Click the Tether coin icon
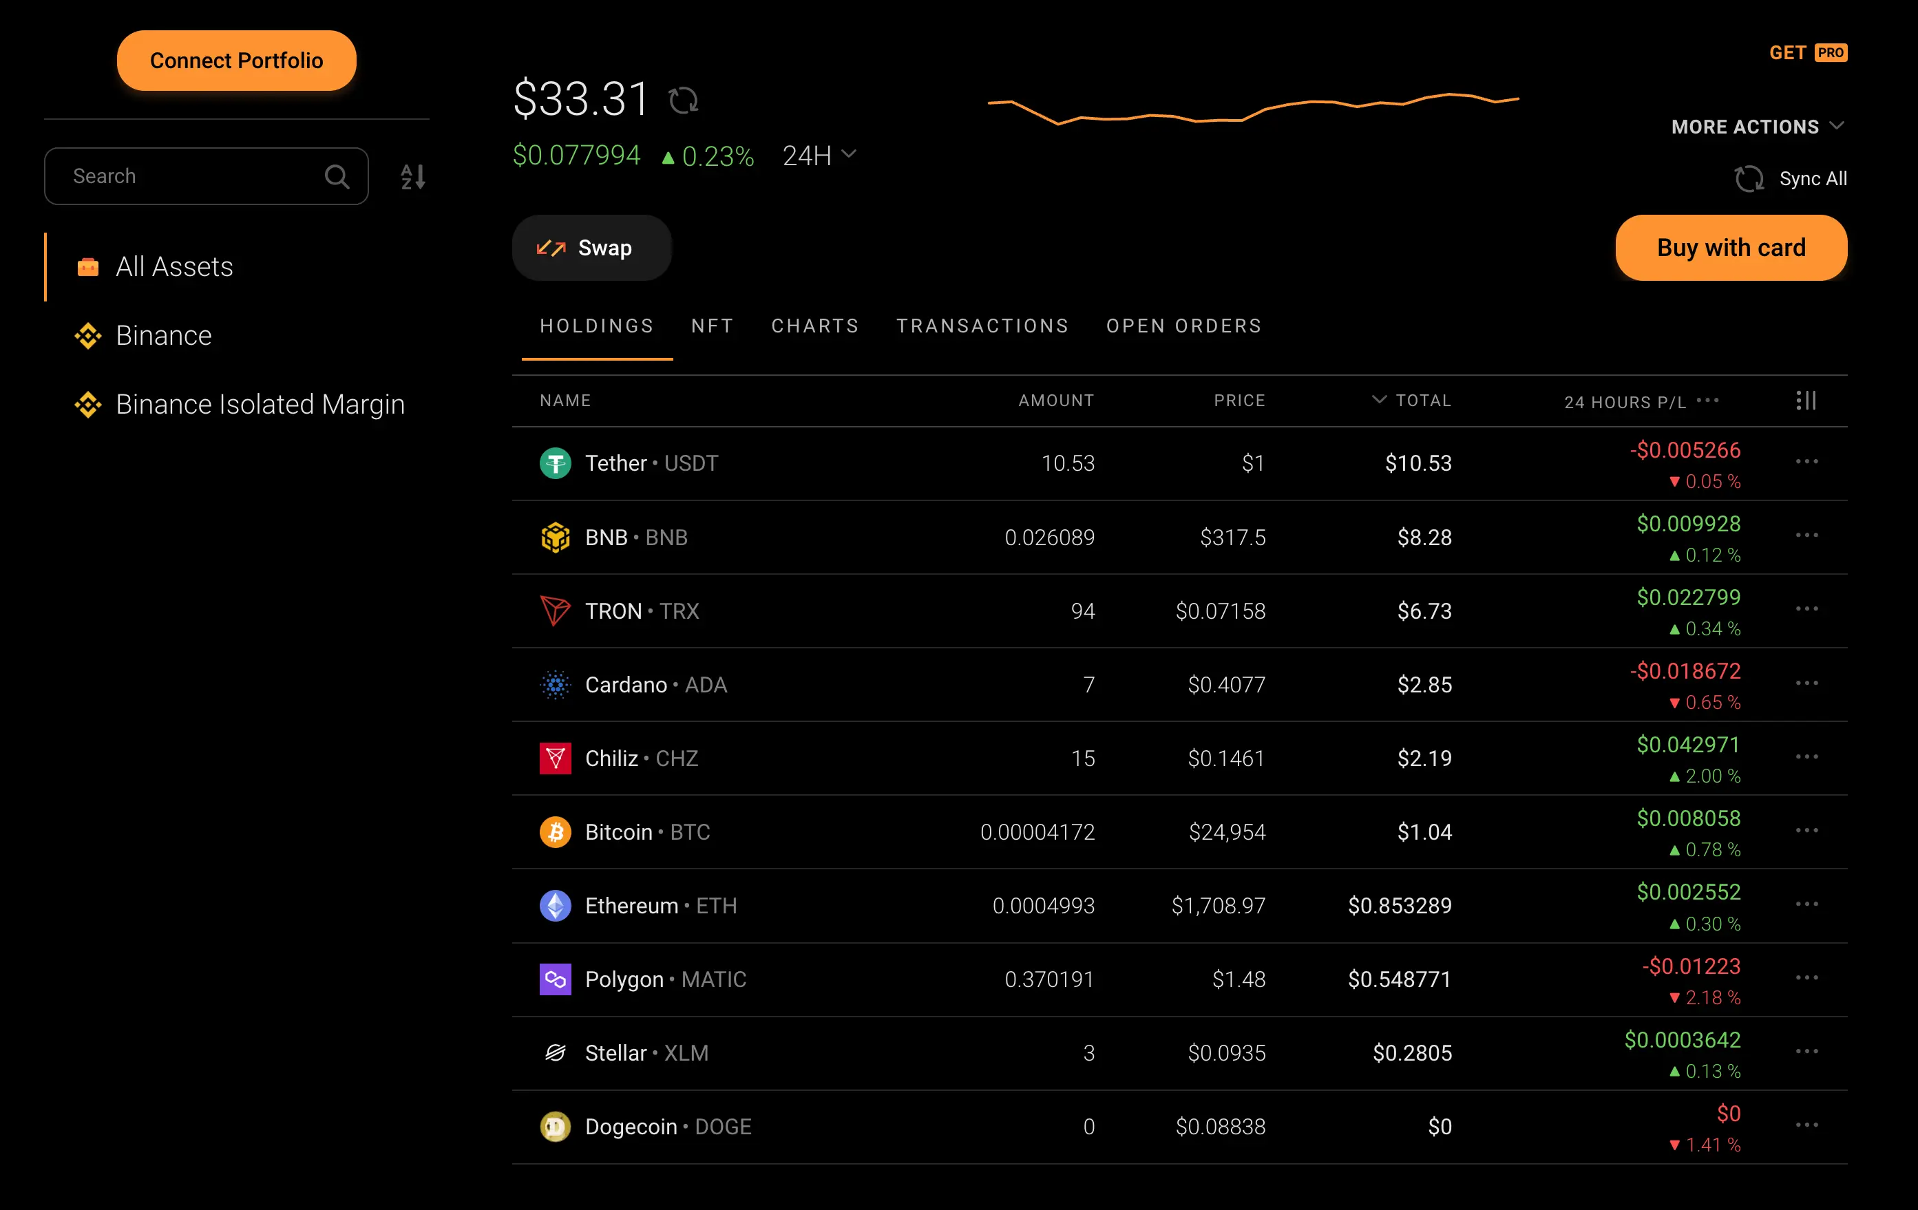This screenshot has width=1918, height=1210. [555, 463]
